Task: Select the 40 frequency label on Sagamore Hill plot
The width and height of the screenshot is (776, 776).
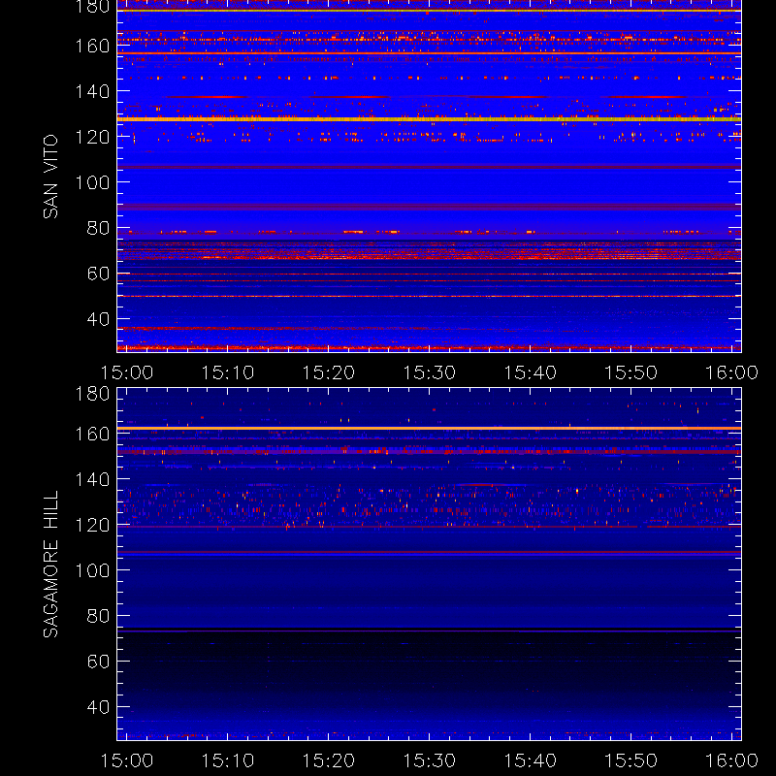Action: point(98,707)
